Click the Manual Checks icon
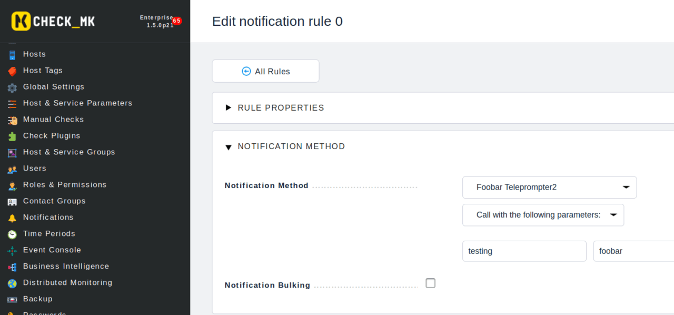 coord(12,120)
